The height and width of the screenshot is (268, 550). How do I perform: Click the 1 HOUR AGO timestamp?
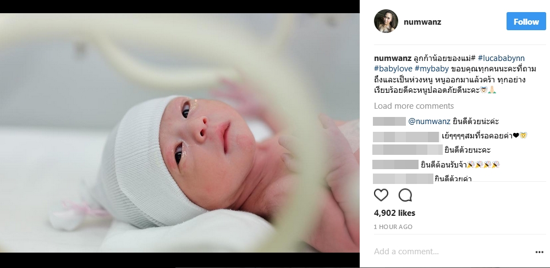pos(393,227)
